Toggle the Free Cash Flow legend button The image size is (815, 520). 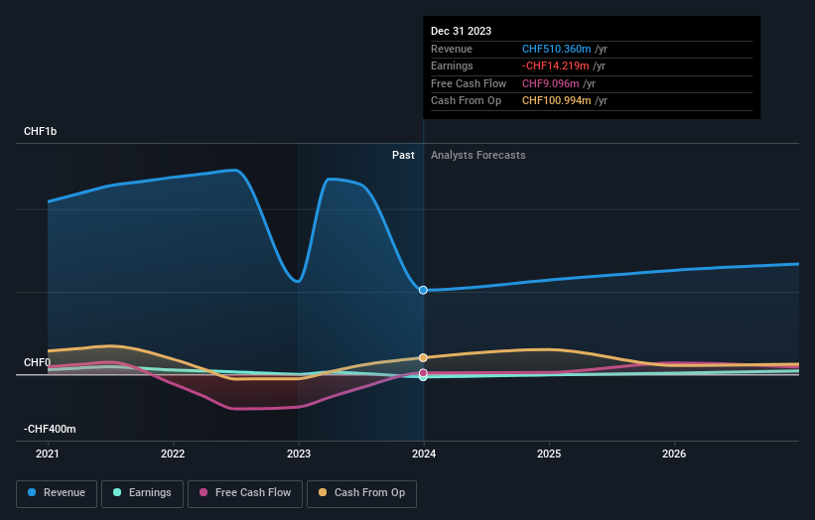point(245,493)
